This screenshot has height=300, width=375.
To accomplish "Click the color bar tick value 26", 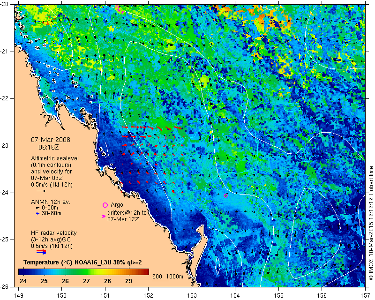I will coord(65,281).
